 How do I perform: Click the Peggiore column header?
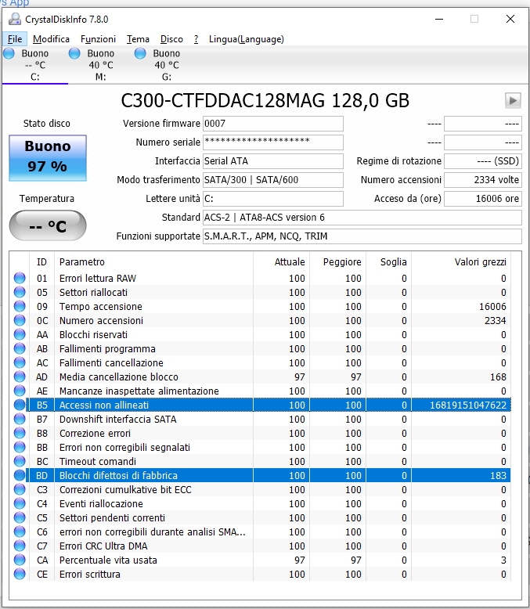[337, 261]
